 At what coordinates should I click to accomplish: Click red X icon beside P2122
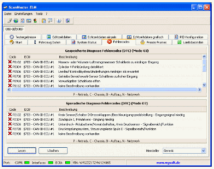[10, 114]
